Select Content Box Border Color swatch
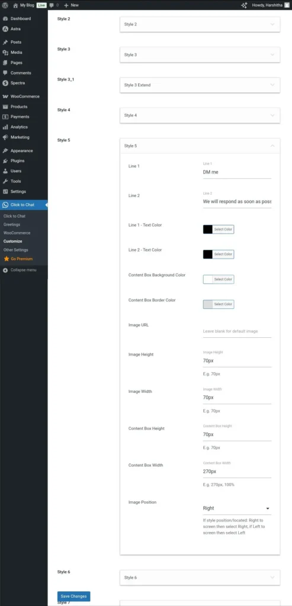The height and width of the screenshot is (606, 292). point(208,304)
